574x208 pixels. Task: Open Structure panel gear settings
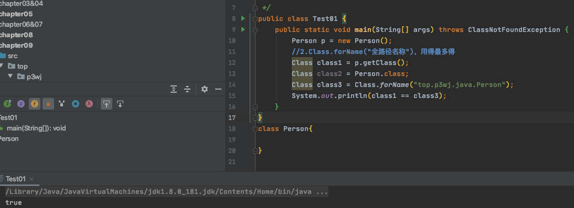point(205,89)
